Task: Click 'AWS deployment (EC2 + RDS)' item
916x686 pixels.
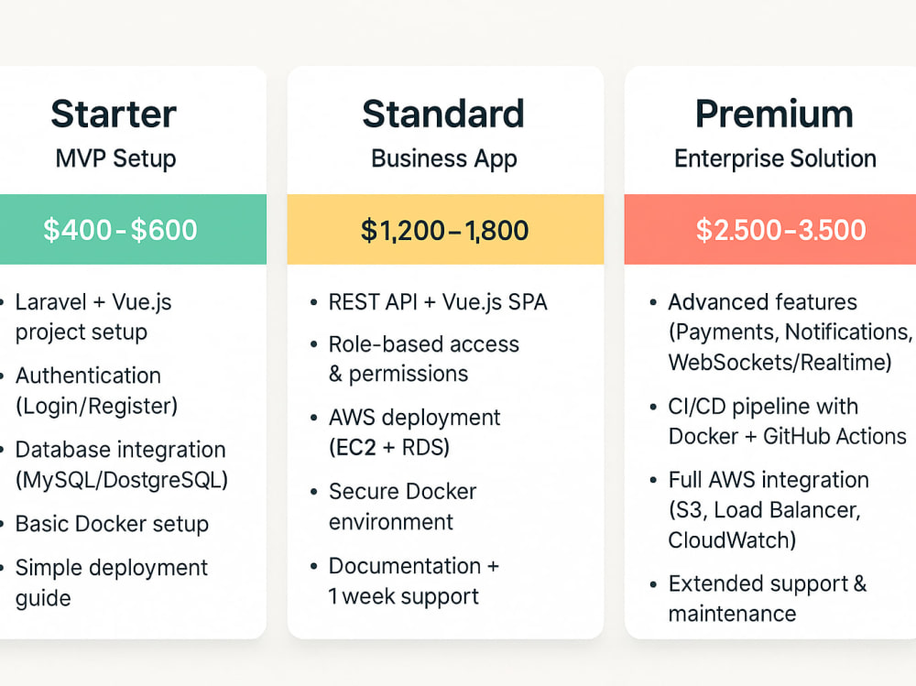Action: click(x=414, y=432)
